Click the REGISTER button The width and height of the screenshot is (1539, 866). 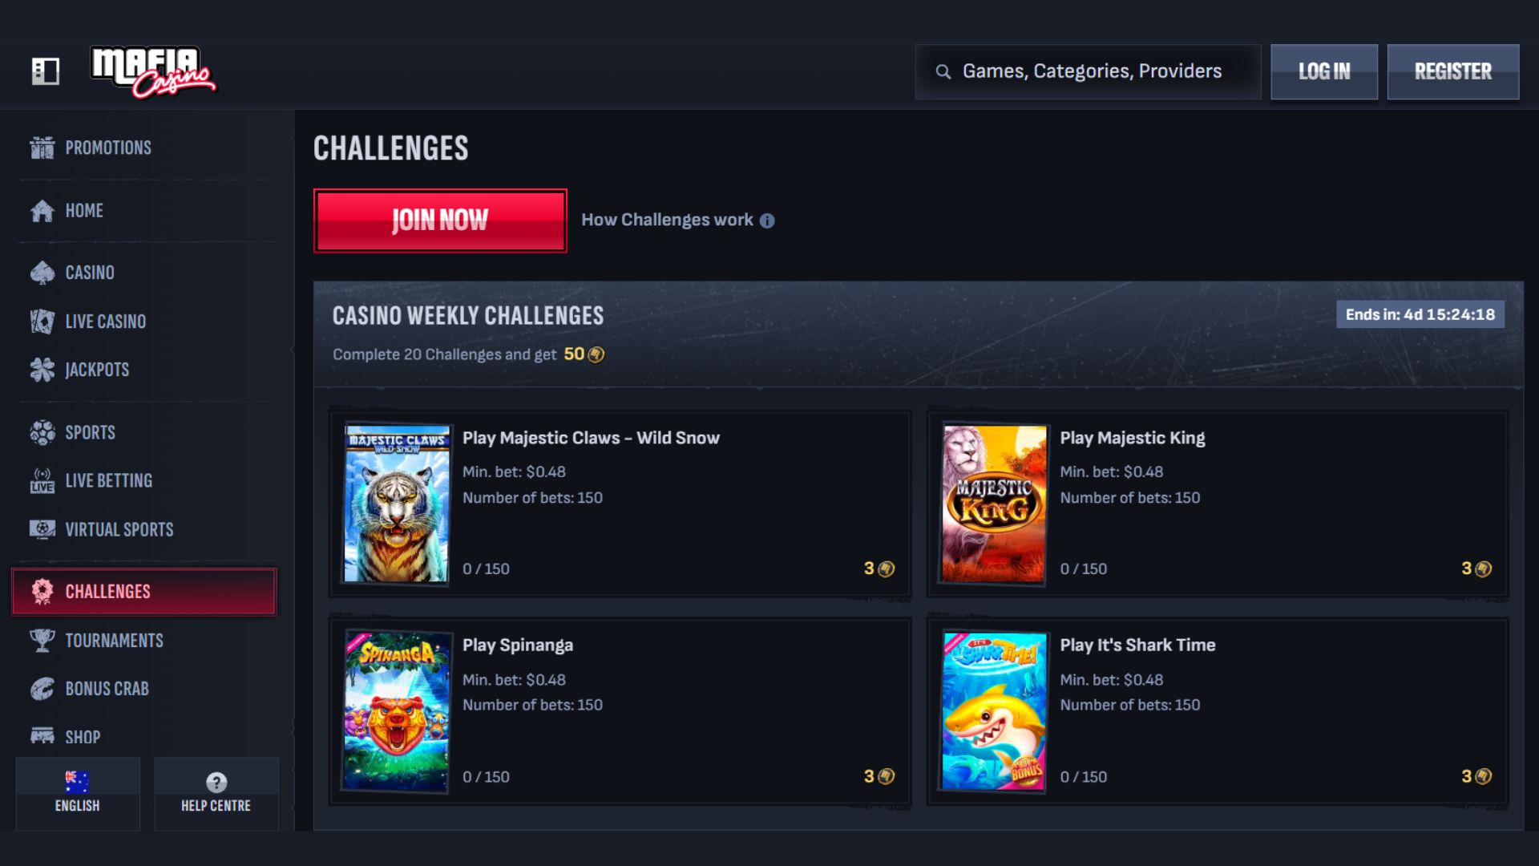coord(1453,71)
